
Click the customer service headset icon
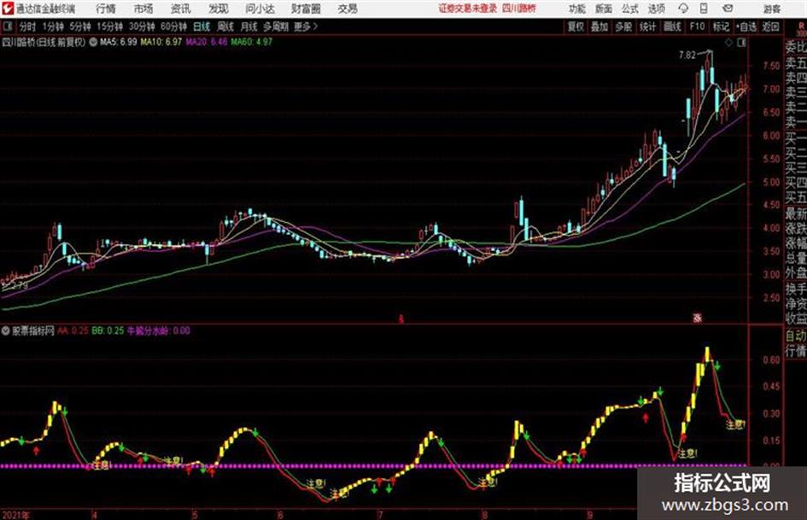click(683, 9)
